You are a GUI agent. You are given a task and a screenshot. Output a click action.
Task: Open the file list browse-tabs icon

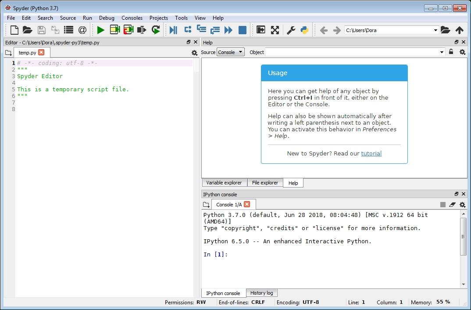pos(68,30)
